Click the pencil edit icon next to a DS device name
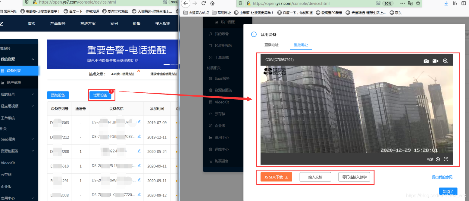This screenshot has height=201, width=469. click(x=139, y=122)
